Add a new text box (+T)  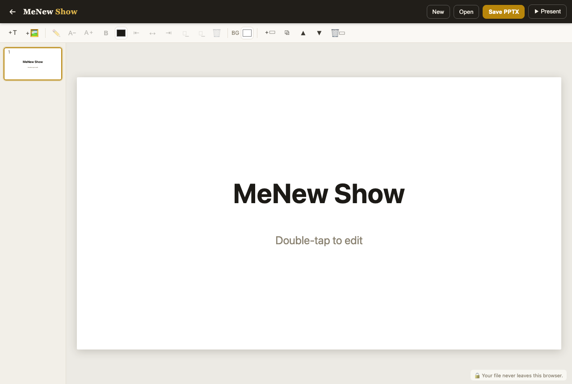[13, 33]
